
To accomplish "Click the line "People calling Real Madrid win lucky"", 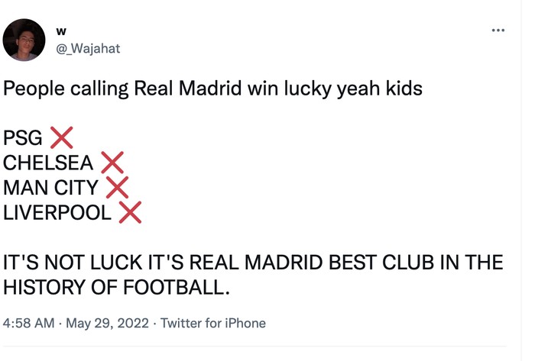I will pyautogui.click(x=168, y=89).
